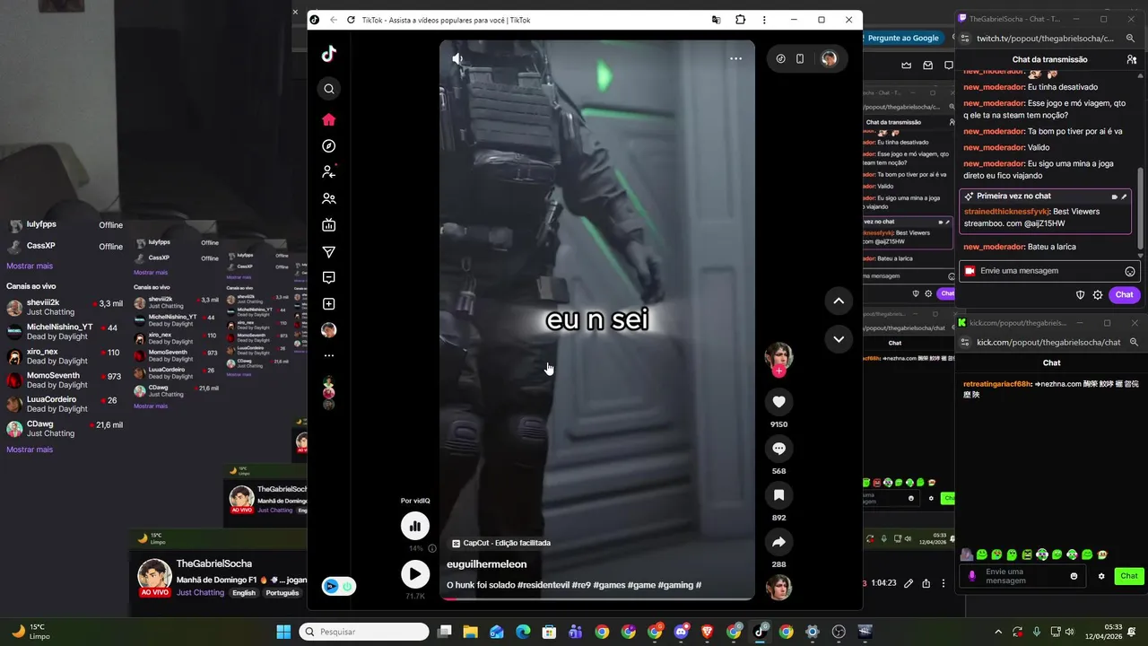Open the sidebar profile avatar
The width and height of the screenshot is (1148, 646).
329,330
